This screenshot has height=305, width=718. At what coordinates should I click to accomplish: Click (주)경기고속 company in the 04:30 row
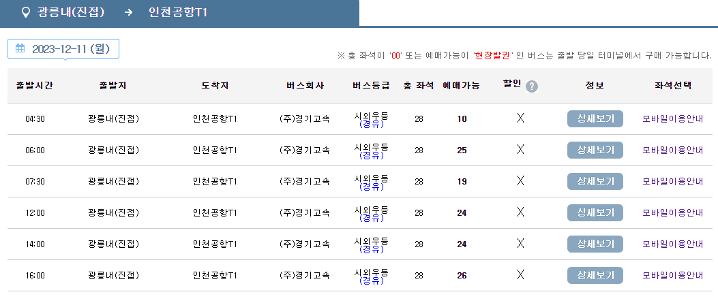coord(305,119)
